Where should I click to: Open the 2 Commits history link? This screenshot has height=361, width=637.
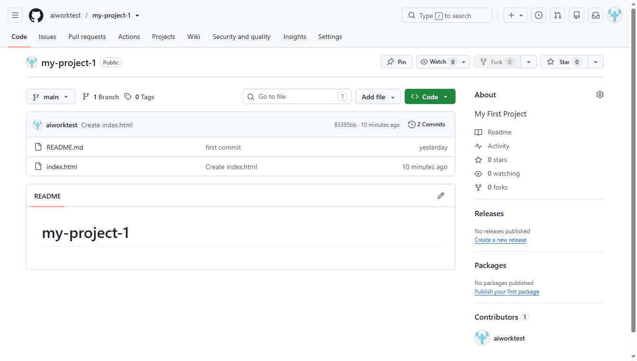coord(427,124)
